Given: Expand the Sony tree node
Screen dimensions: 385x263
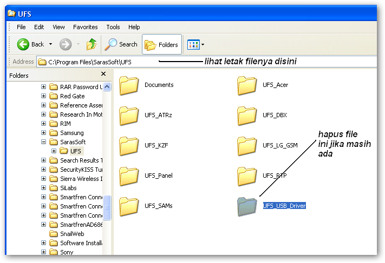Looking at the screenshot, I should (x=43, y=252).
